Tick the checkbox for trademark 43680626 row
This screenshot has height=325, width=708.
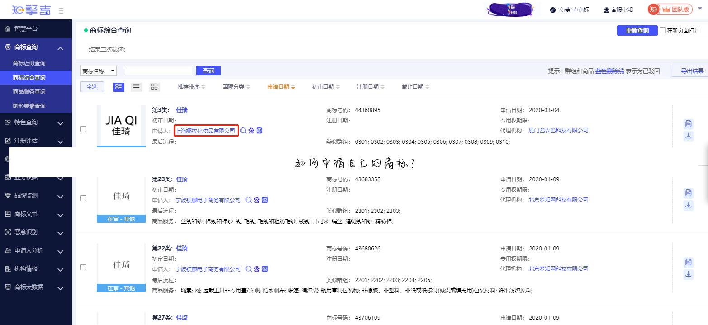tap(83, 267)
